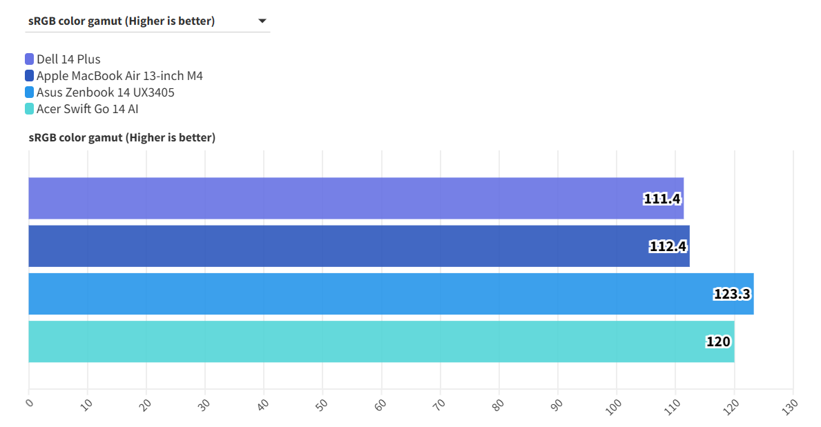The width and height of the screenshot is (821, 427).
Task: Click the Asus Zenbook 14 legend color swatch
Action: [x=29, y=92]
